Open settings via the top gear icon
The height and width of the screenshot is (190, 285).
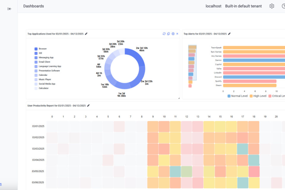point(272,6)
